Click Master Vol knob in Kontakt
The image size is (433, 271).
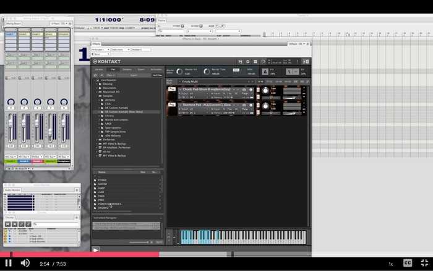[x=179, y=72]
